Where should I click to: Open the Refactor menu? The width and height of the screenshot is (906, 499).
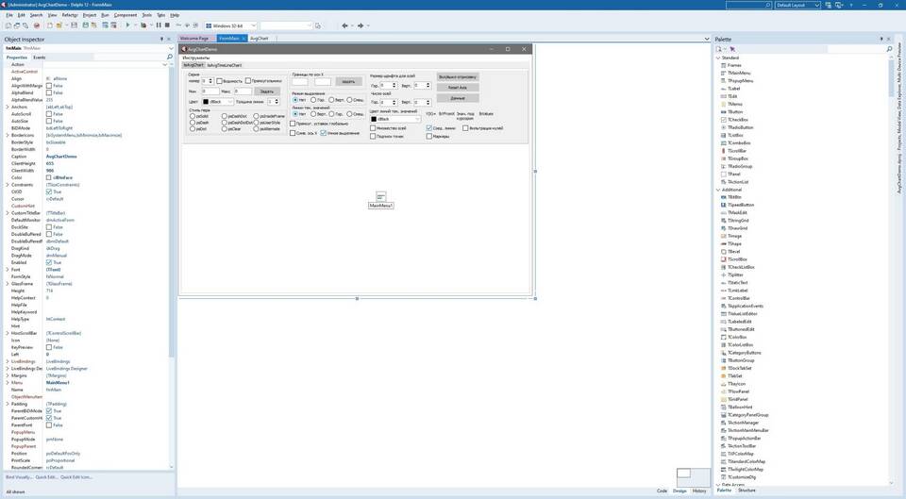(x=70, y=15)
